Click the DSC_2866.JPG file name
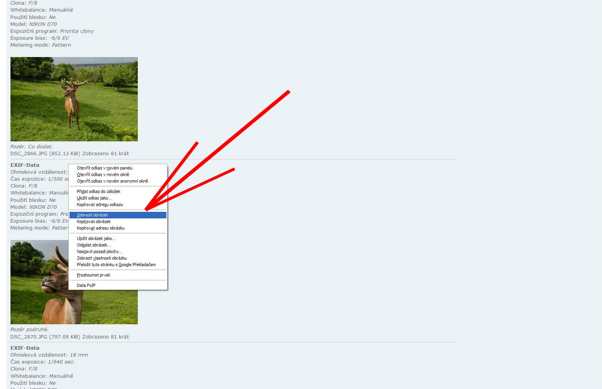Image resolution: width=602 pixels, height=389 pixels. (29, 154)
